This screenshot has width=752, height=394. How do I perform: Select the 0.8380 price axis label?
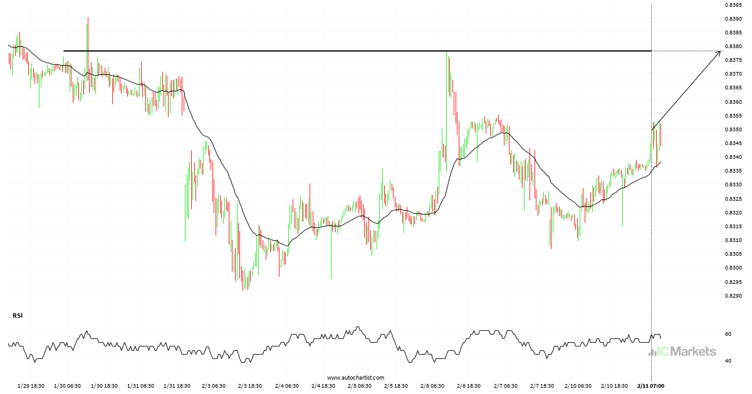(x=733, y=46)
